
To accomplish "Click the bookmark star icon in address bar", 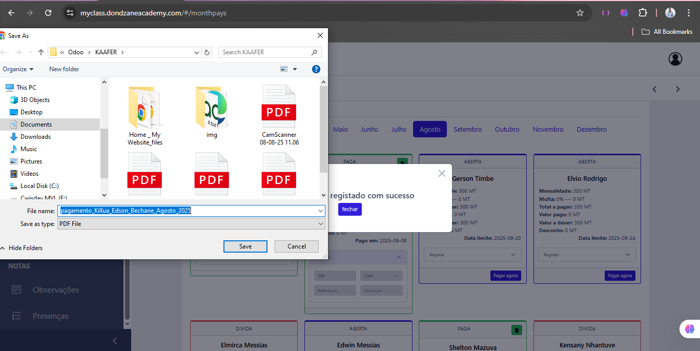I will pyautogui.click(x=580, y=13).
